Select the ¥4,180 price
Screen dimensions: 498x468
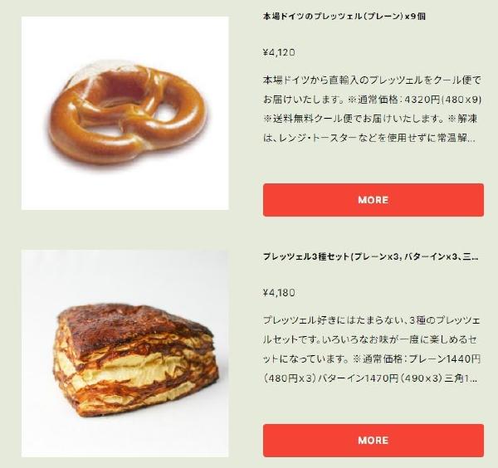coord(279,293)
